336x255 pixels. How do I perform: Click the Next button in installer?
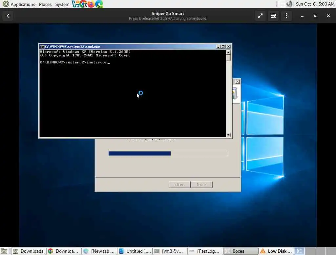[201, 185]
